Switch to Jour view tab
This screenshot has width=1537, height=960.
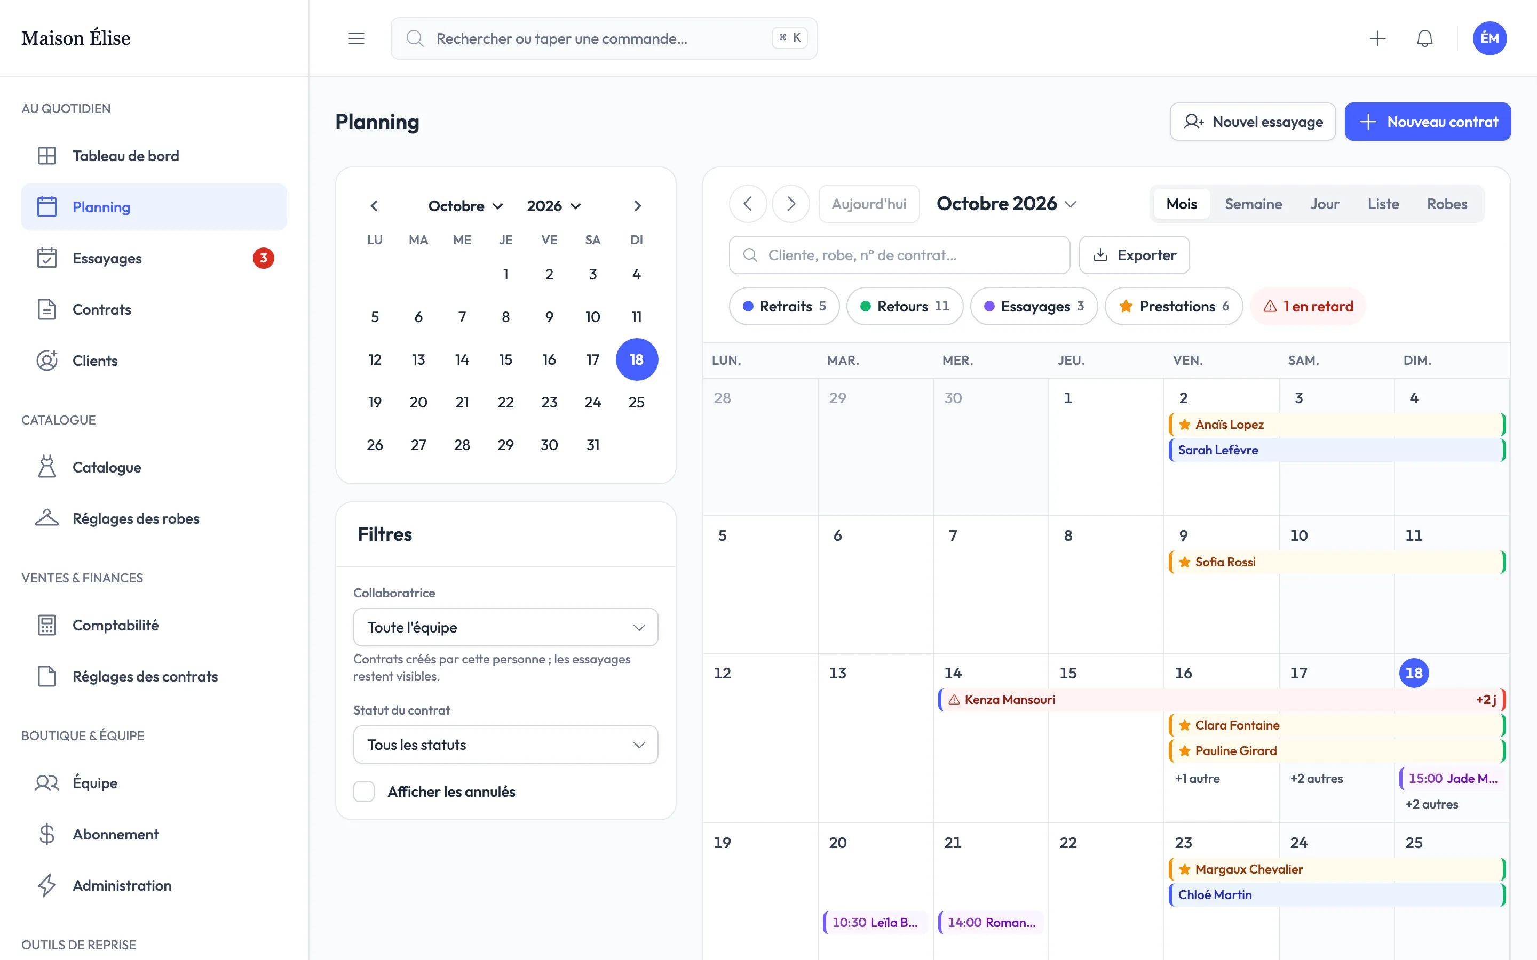(x=1324, y=204)
